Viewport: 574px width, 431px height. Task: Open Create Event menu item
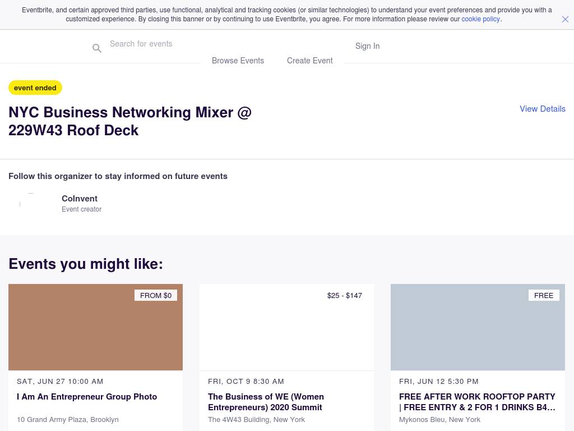click(309, 61)
